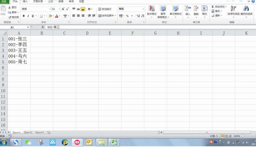
Task: Open Sort and Filter (排序和筛选)
Action: pos(233,11)
